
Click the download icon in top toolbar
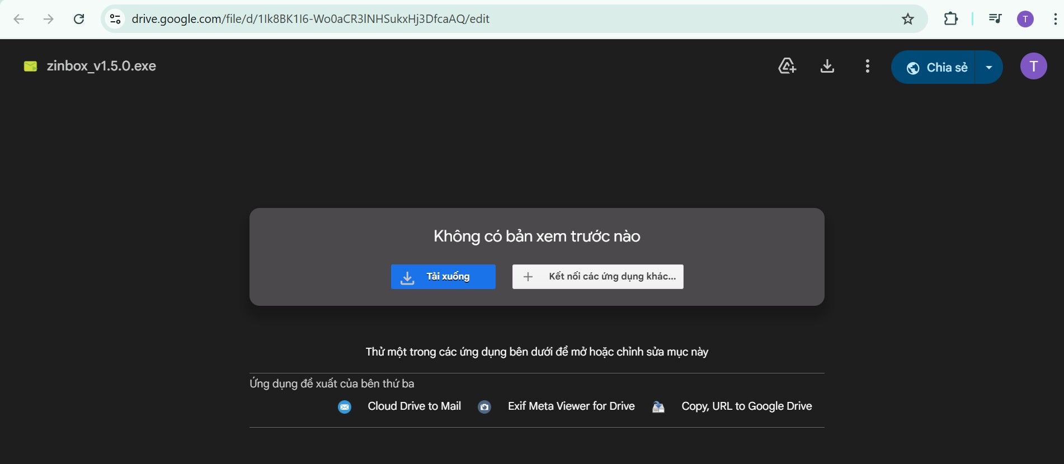[827, 67]
